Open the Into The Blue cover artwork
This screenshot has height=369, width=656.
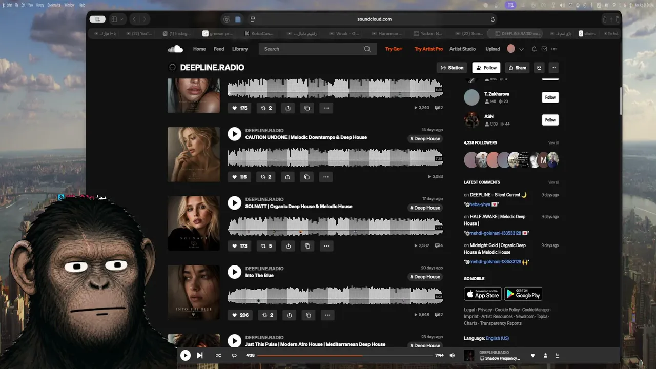[x=194, y=292]
